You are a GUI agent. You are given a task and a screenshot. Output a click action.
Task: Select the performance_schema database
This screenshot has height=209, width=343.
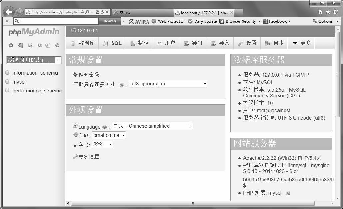37,90
